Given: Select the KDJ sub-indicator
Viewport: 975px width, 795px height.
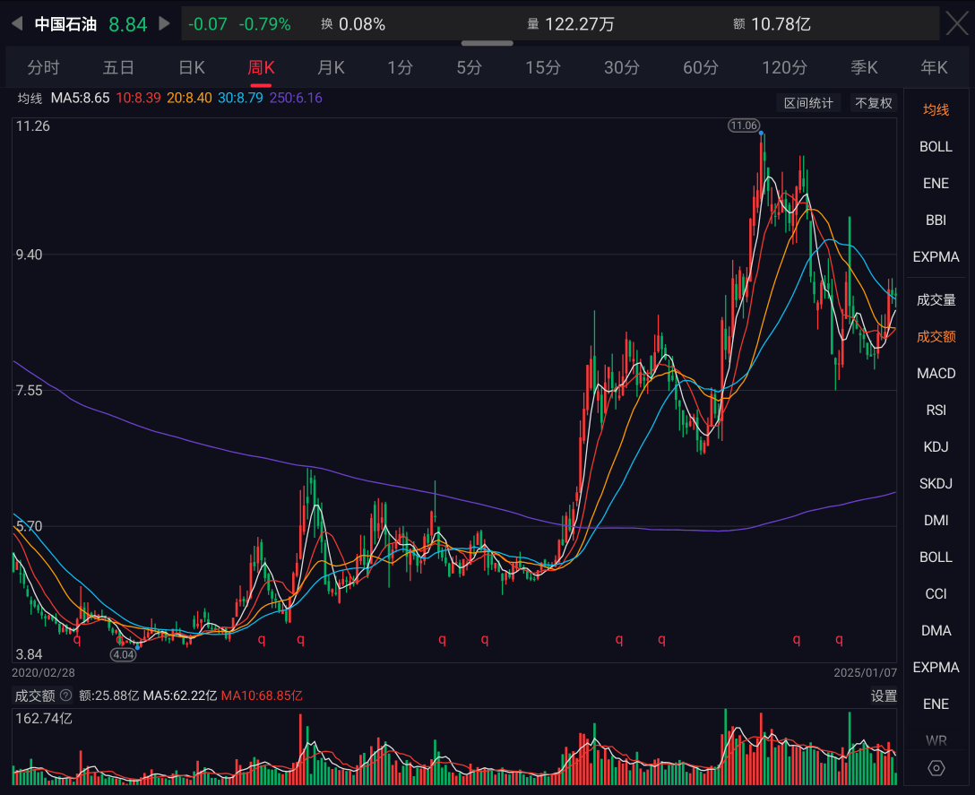Looking at the screenshot, I should [936, 446].
